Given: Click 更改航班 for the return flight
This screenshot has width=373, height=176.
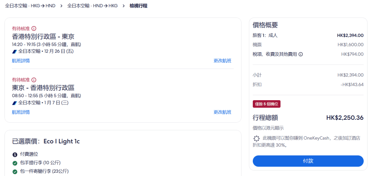Looking at the screenshot, I should tap(222, 112).
